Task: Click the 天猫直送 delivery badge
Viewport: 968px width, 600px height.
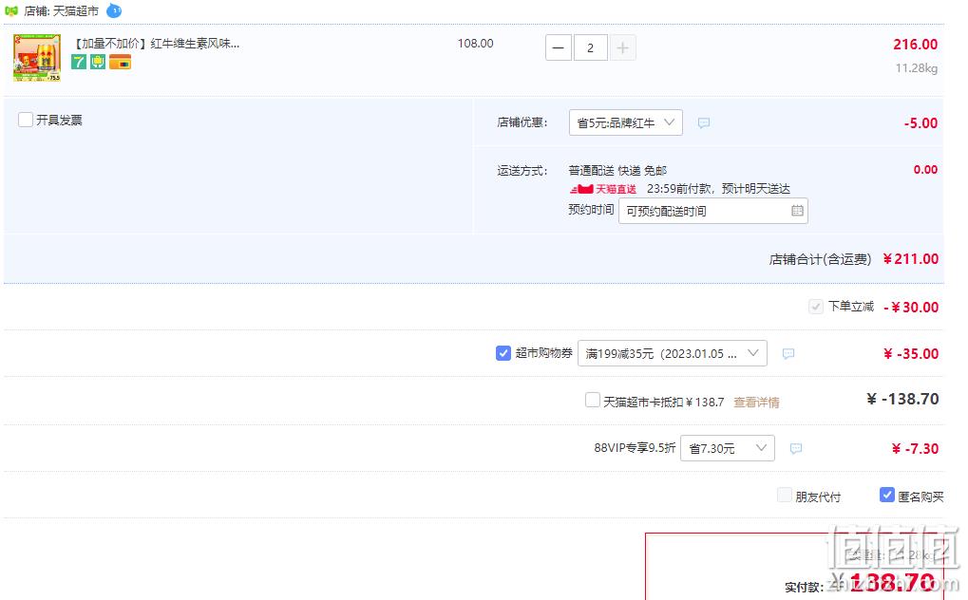Action: [x=603, y=189]
